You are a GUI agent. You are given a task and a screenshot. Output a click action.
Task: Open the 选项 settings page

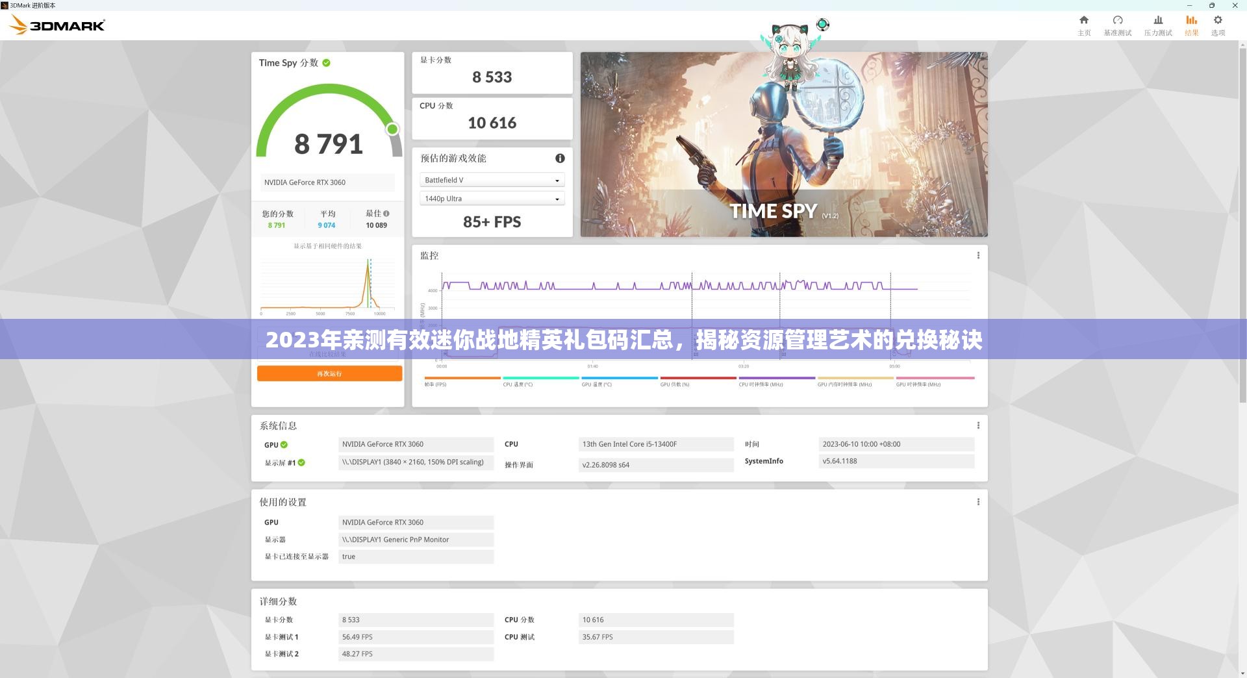tap(1217, 25)
